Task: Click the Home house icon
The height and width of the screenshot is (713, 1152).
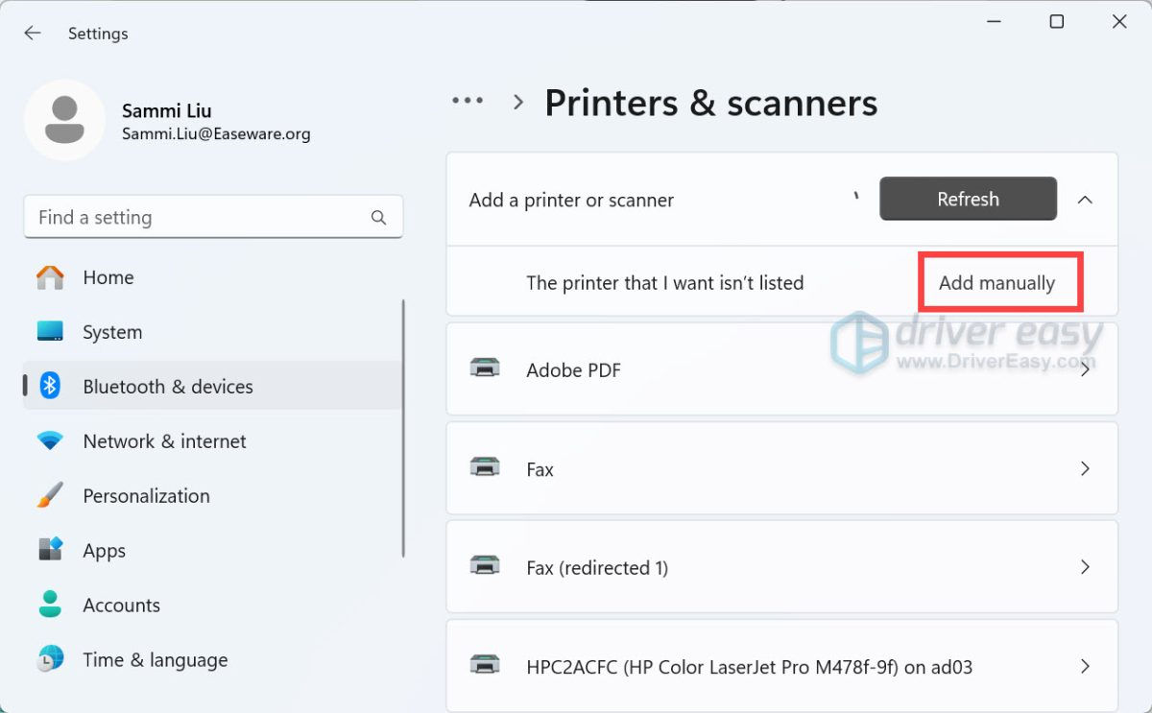Action: 50,277
